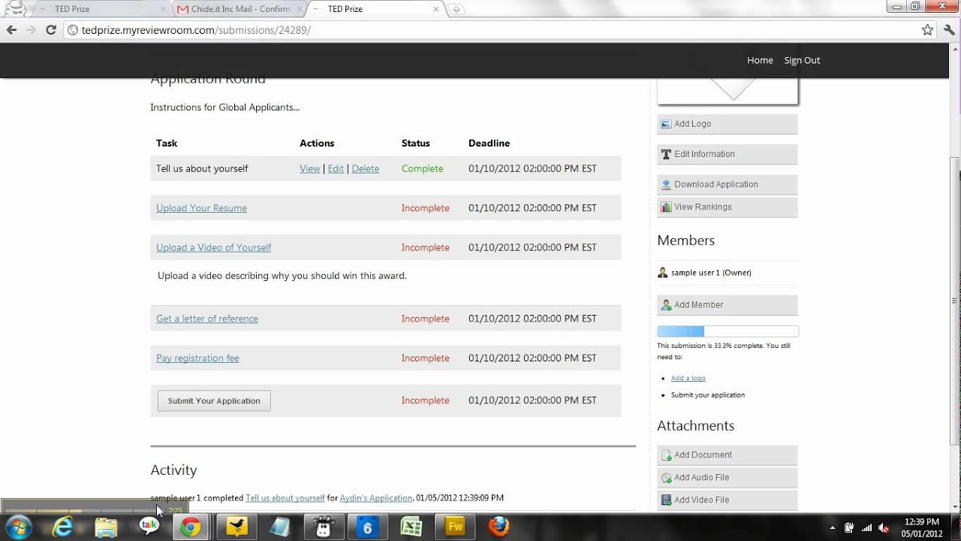Launch Firefox from the taskbar
This screenshot has height=541, width=961.
pos(499,527)
